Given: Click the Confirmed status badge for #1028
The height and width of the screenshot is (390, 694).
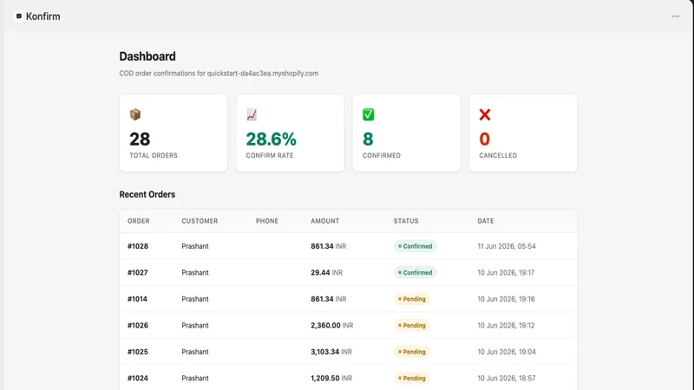Looking at the screenshot, I should click(x=416, y=246).
